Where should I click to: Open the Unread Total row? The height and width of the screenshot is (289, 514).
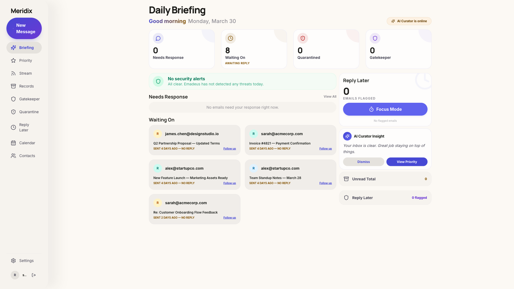385,179
